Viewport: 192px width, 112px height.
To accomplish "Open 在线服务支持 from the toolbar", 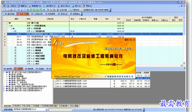I will [x=87, y=10].
